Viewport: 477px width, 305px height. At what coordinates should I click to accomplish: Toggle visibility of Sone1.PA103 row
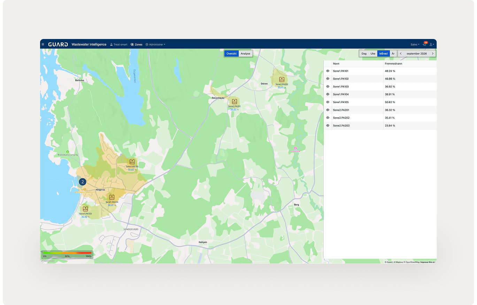coord(328,86)
